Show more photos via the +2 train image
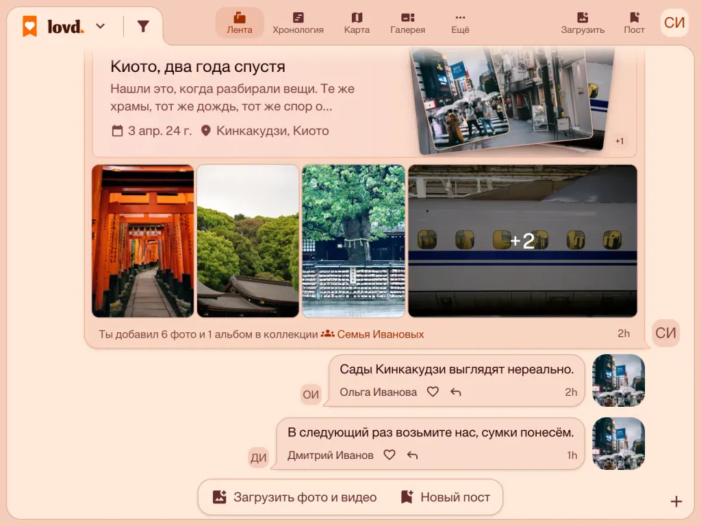Screen dimensions: 701x526 coord(522,240)
